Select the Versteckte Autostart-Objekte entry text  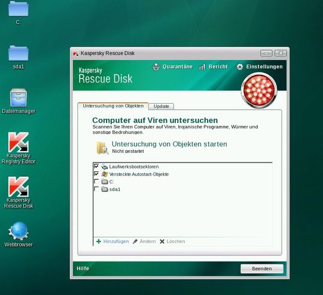(x=139, y=174)
